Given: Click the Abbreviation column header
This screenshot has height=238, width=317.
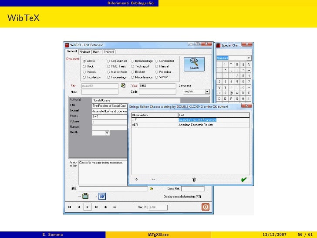Looking at the screenshot, I should point(155,115).
